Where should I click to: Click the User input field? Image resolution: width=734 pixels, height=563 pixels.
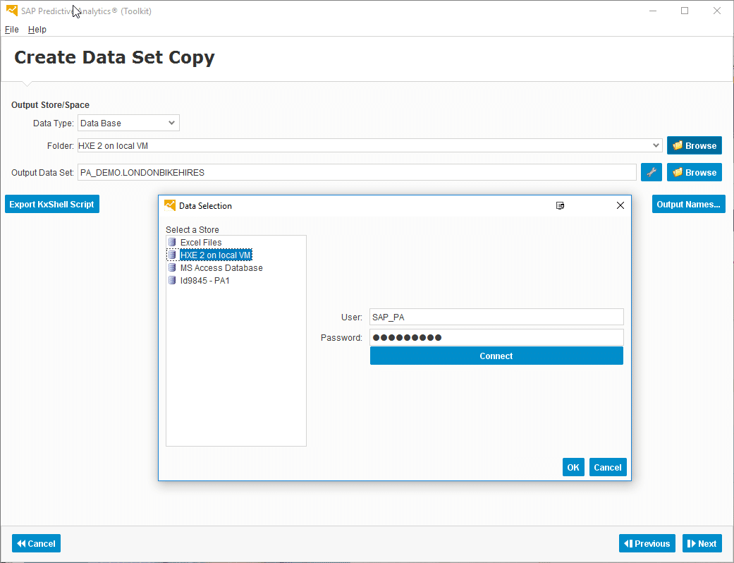tap(496, 317)
